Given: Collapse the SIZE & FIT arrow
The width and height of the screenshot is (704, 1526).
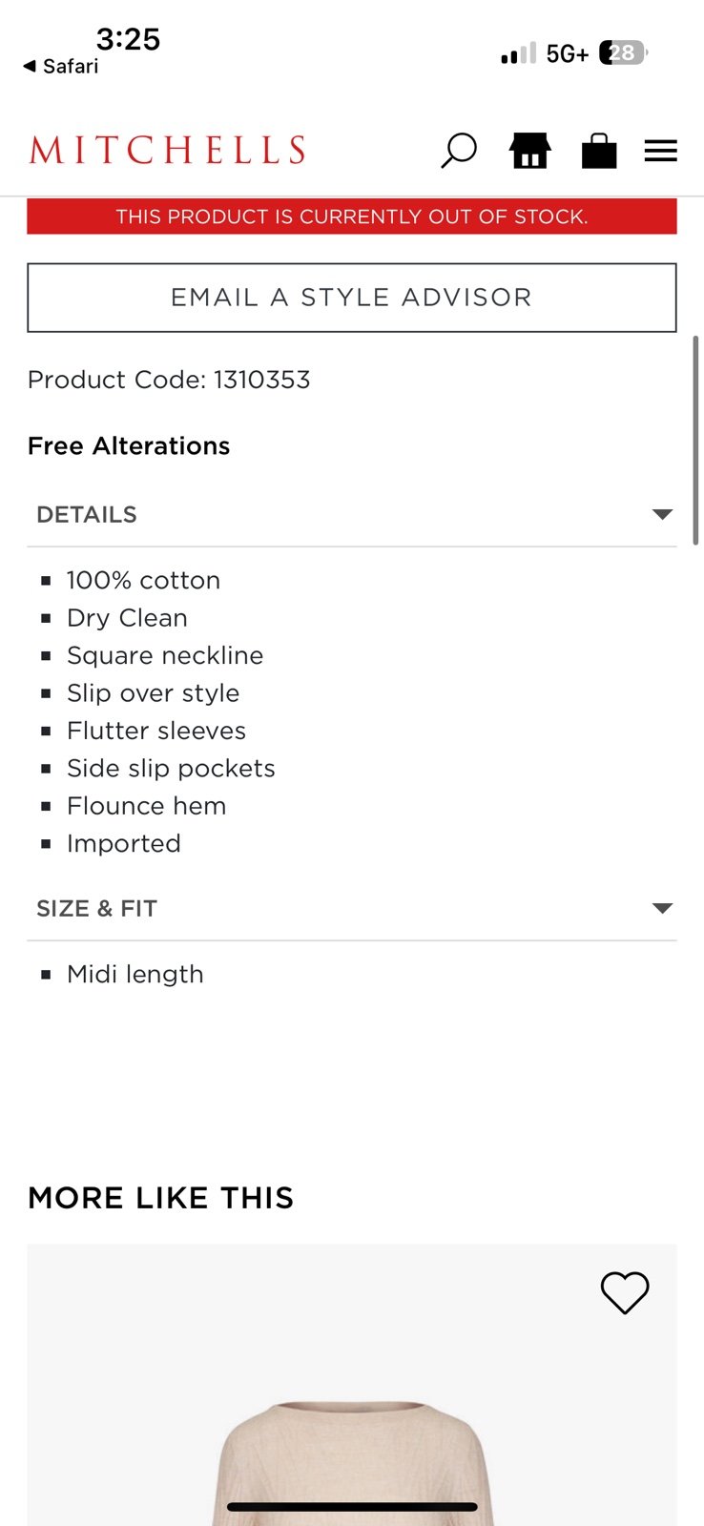Looking at the screenshot, I should coord(662,908).
